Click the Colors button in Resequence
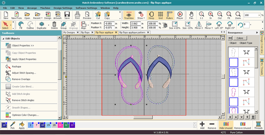Viewport: 265px width, 135px height. coord(240,38)
